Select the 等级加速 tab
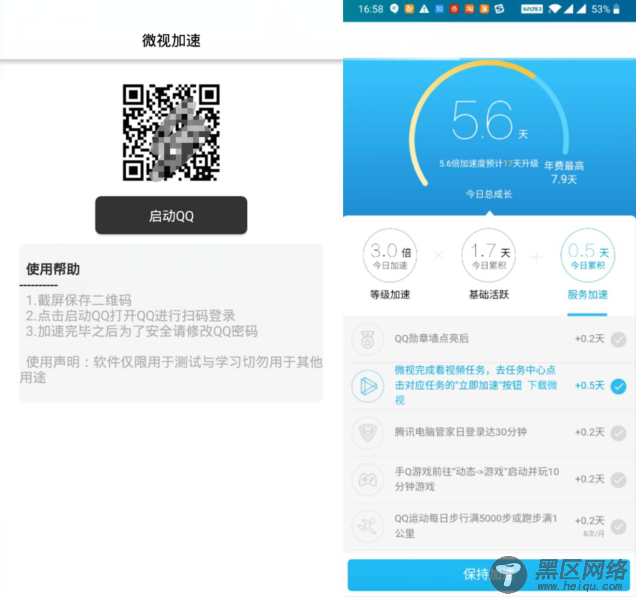Viewport: 636px width, 597px height. click(390, 295)
